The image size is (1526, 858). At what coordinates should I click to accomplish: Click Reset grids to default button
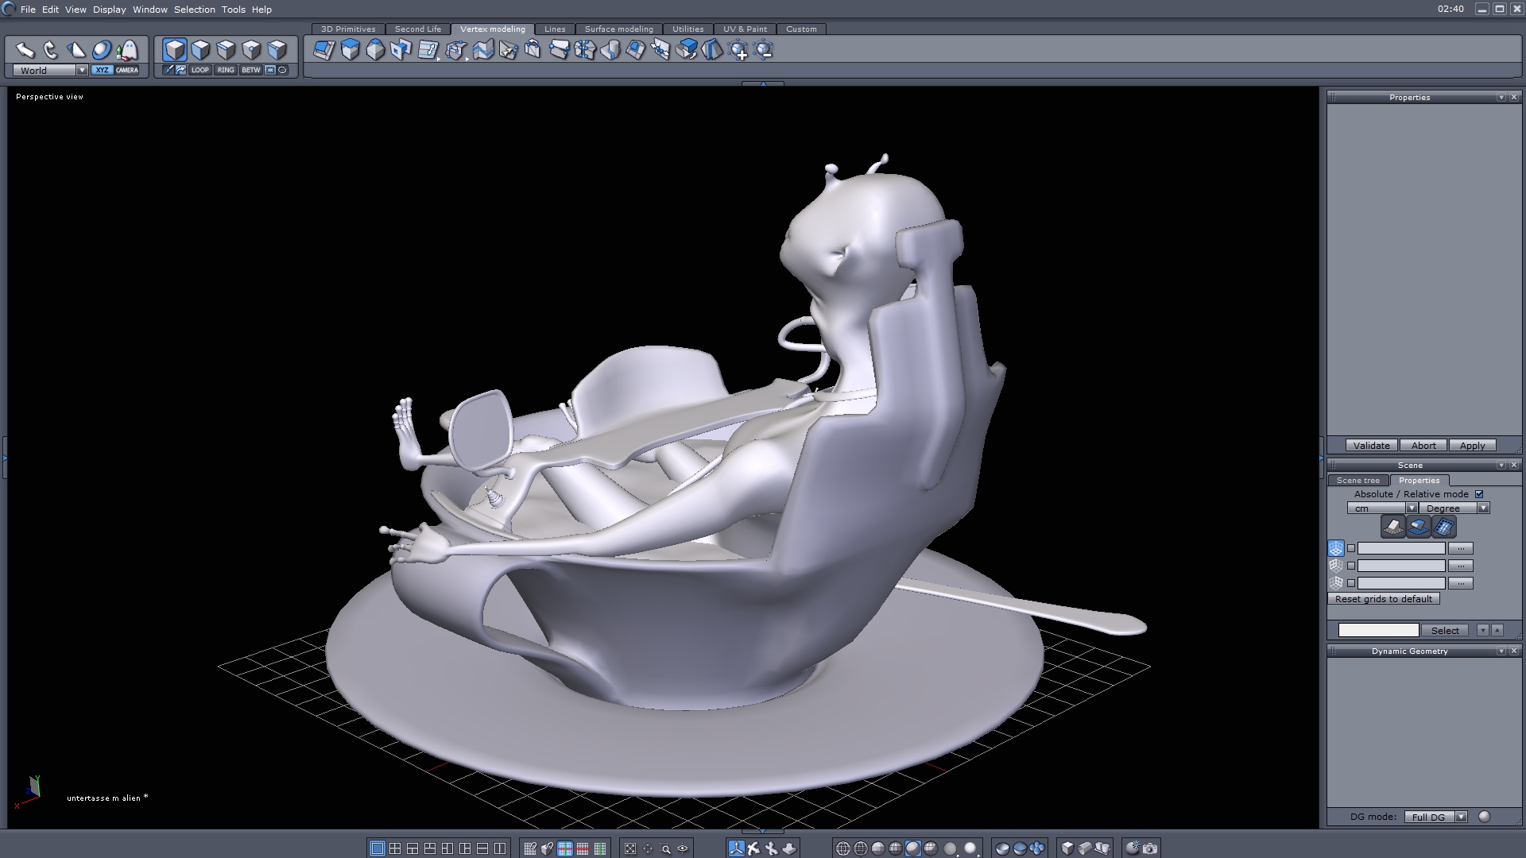tap(1383, 599)
